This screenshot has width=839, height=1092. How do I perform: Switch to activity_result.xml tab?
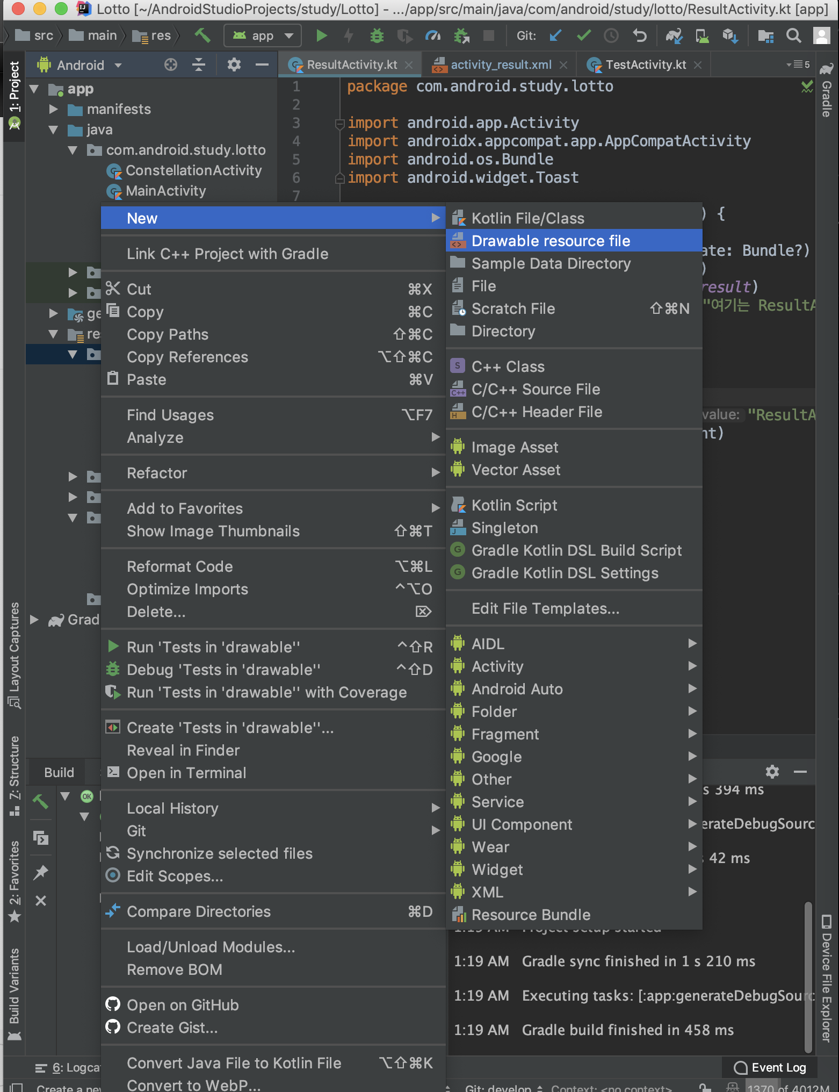pyautogui.click(x=500, y=64)
